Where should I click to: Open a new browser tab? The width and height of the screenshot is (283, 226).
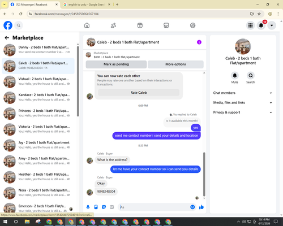tap(117, 5)
